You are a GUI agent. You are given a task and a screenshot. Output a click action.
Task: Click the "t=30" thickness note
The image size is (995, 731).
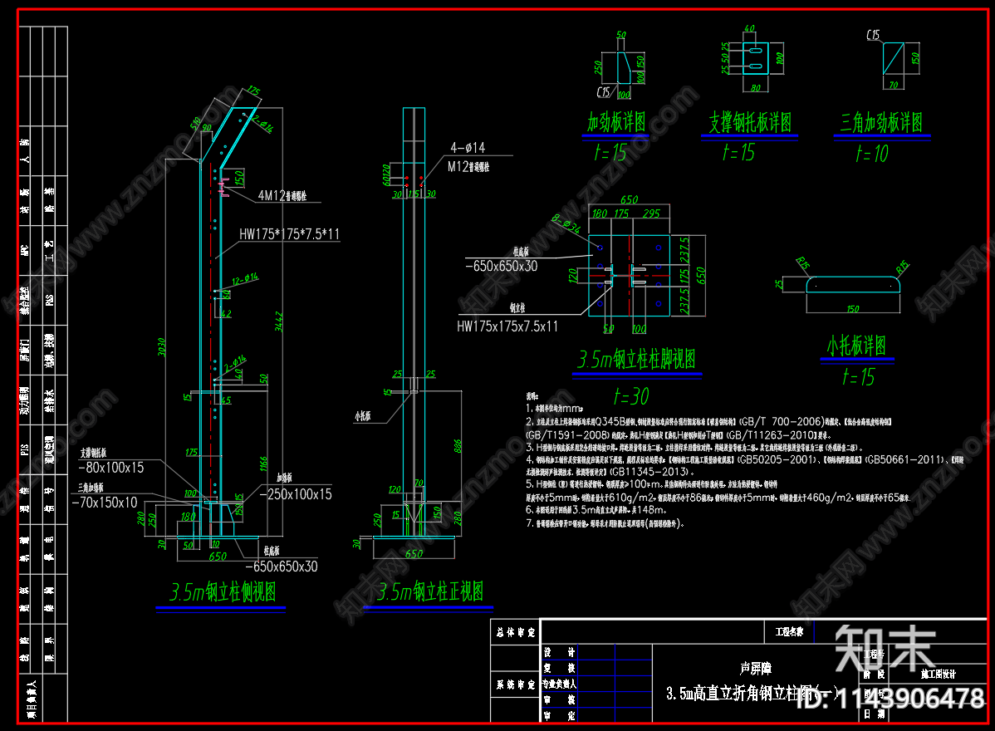point(630,396)
